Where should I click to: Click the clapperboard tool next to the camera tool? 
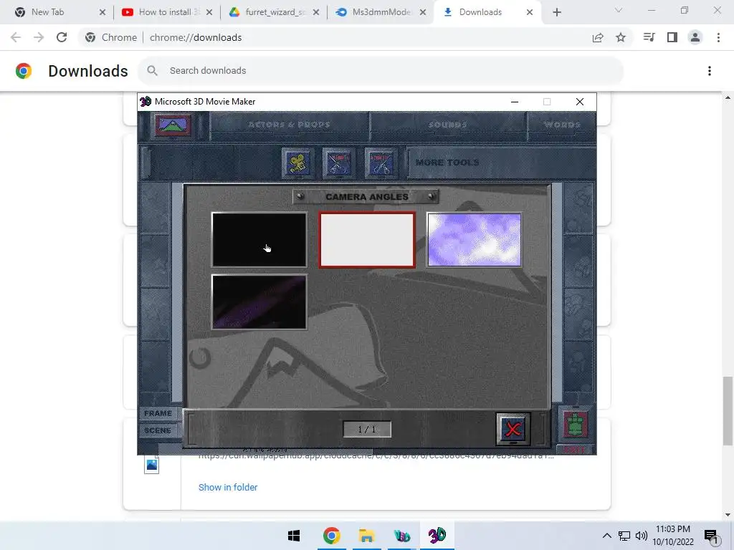coord(338,163)
